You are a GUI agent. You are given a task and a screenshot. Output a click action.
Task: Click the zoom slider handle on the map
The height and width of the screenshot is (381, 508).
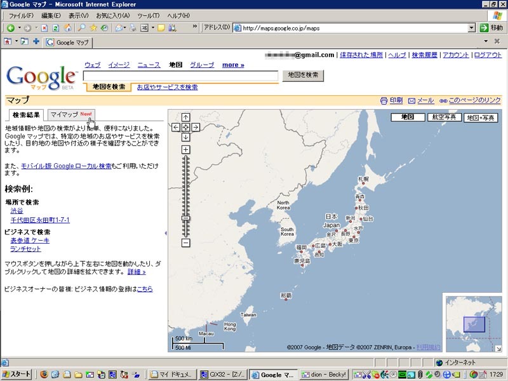(185, 218)
